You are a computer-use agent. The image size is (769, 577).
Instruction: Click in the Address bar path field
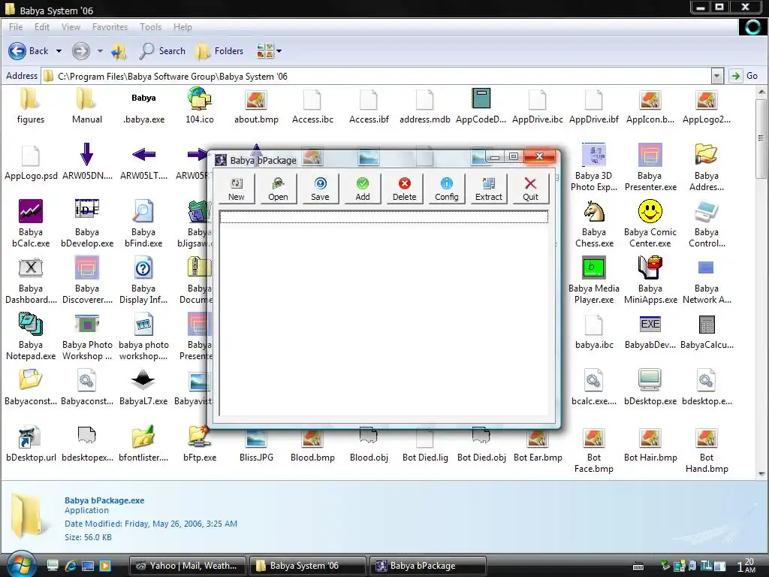[x=377, y=76]
